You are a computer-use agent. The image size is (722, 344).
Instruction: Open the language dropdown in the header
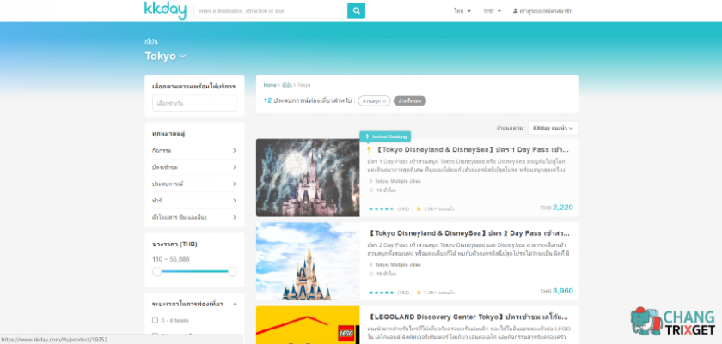pos(462,10)
